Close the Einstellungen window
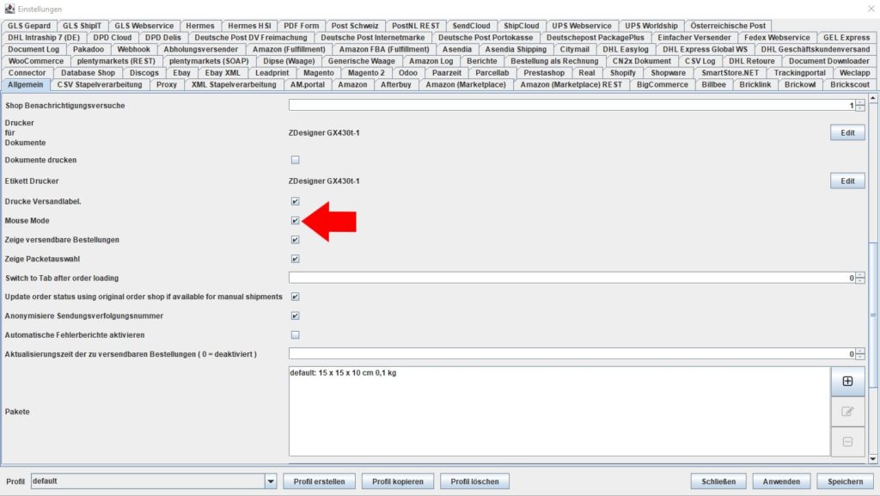Image resolution: width=880 pixels, height=496 pixels. [871, 9]
